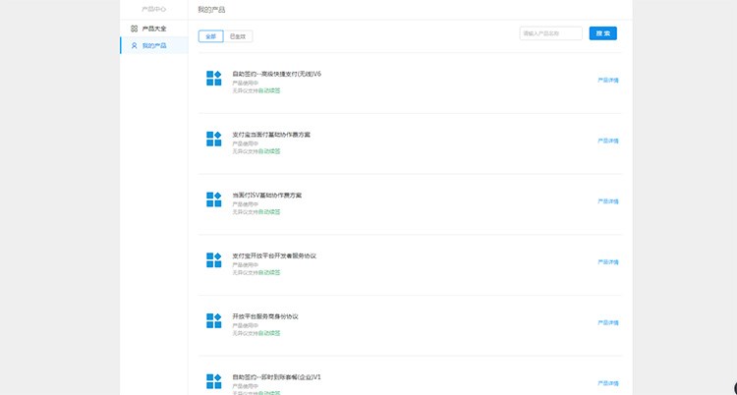Viewport: 737px width, 395px height.
Task: Click green 自动续签 under 自助签约--高级快捷支付(无线)V6
Action: point(269,90)
